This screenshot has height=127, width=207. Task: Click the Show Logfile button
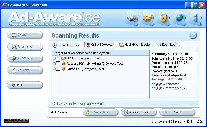click(139, 112)
